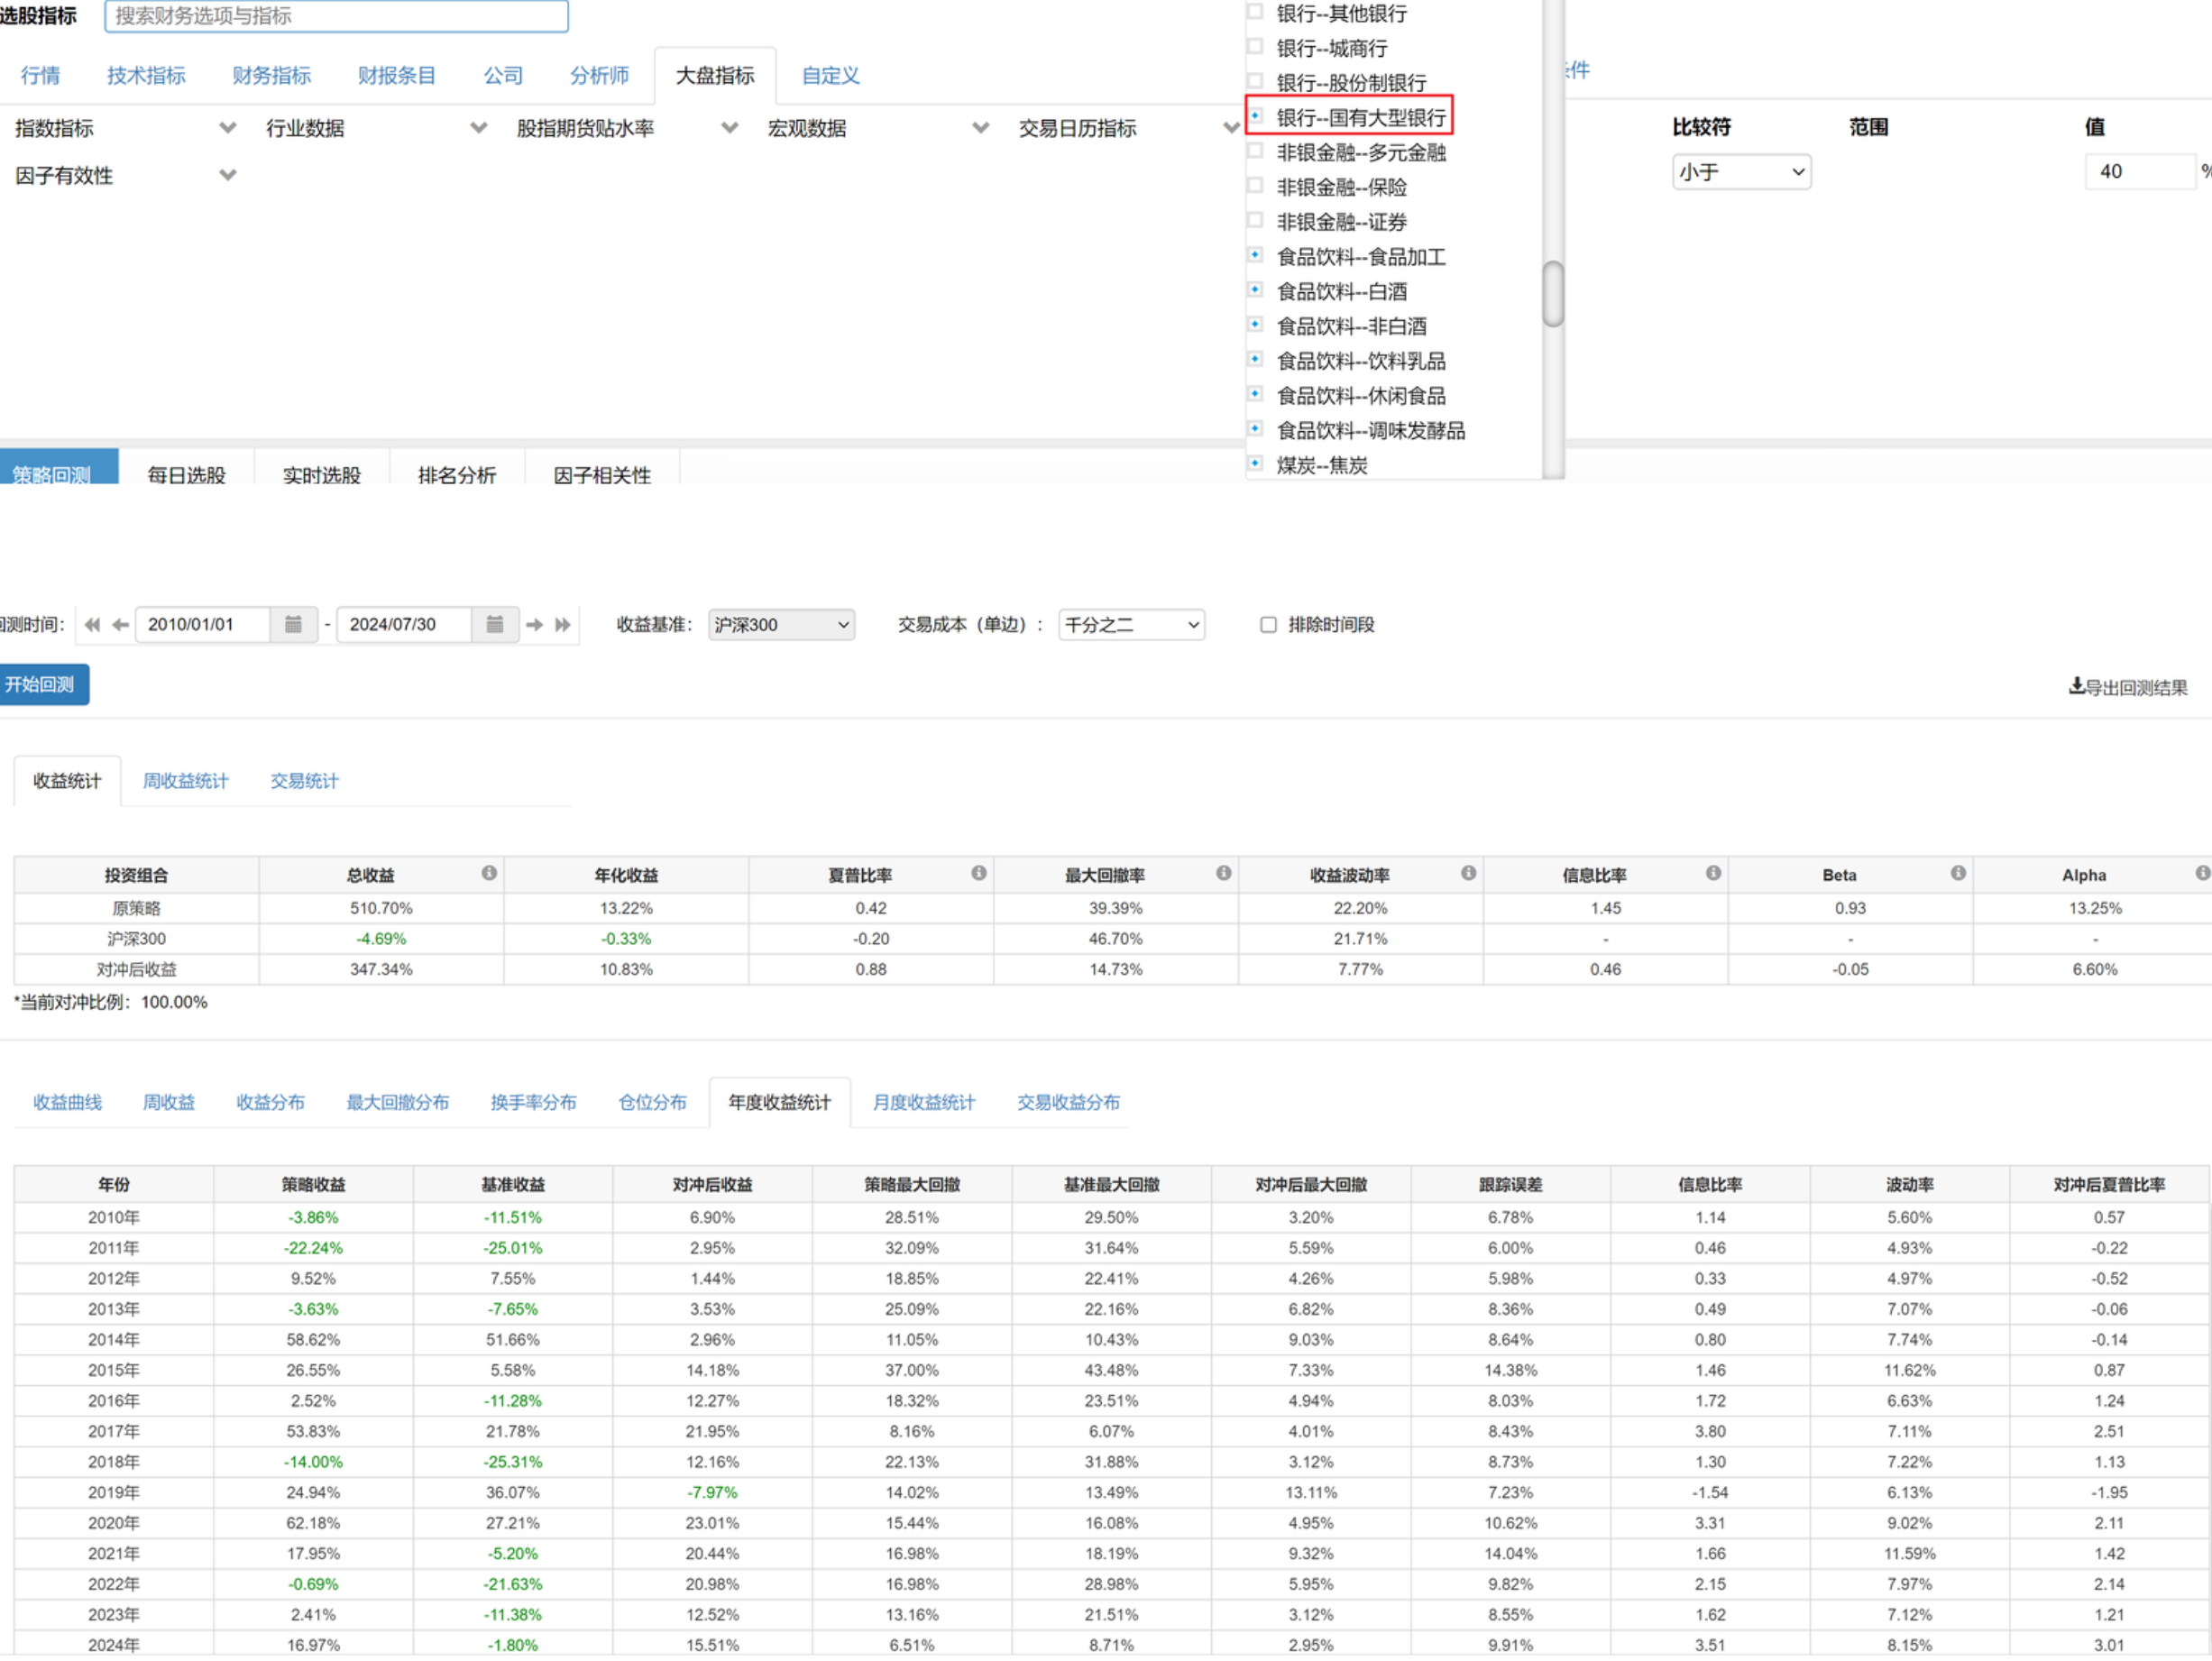
Task: Click info icon beside Beta header
Action: point(1957,874)
